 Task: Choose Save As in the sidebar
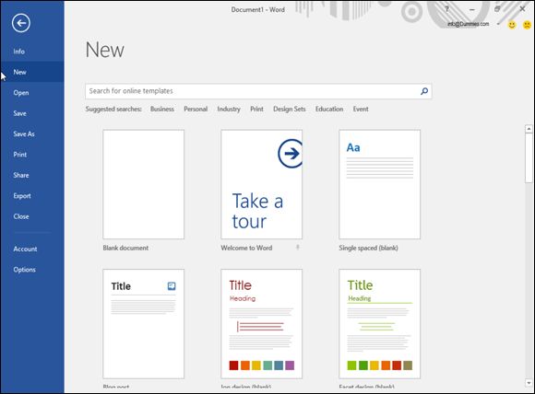tap(32, 133)
